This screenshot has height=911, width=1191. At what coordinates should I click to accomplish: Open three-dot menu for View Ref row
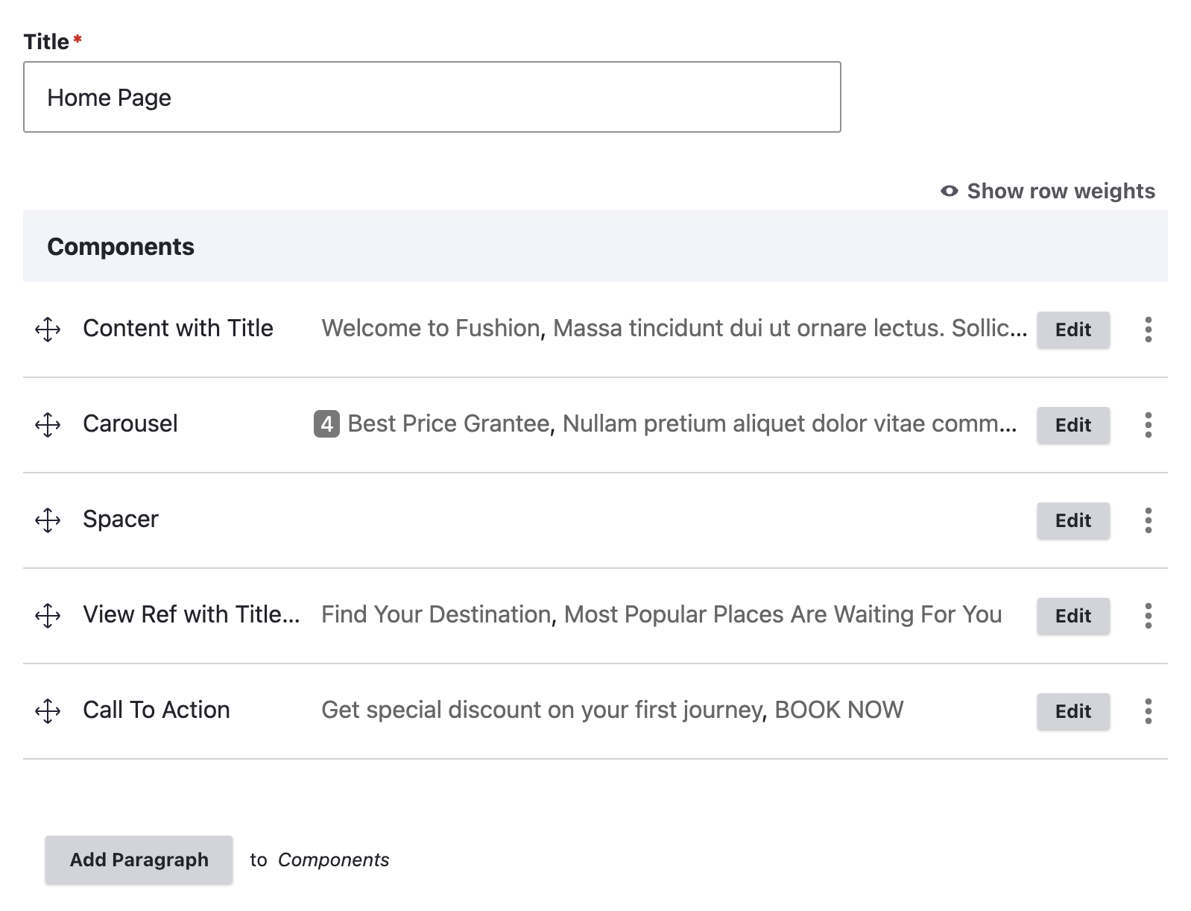tap(1148, 616)
